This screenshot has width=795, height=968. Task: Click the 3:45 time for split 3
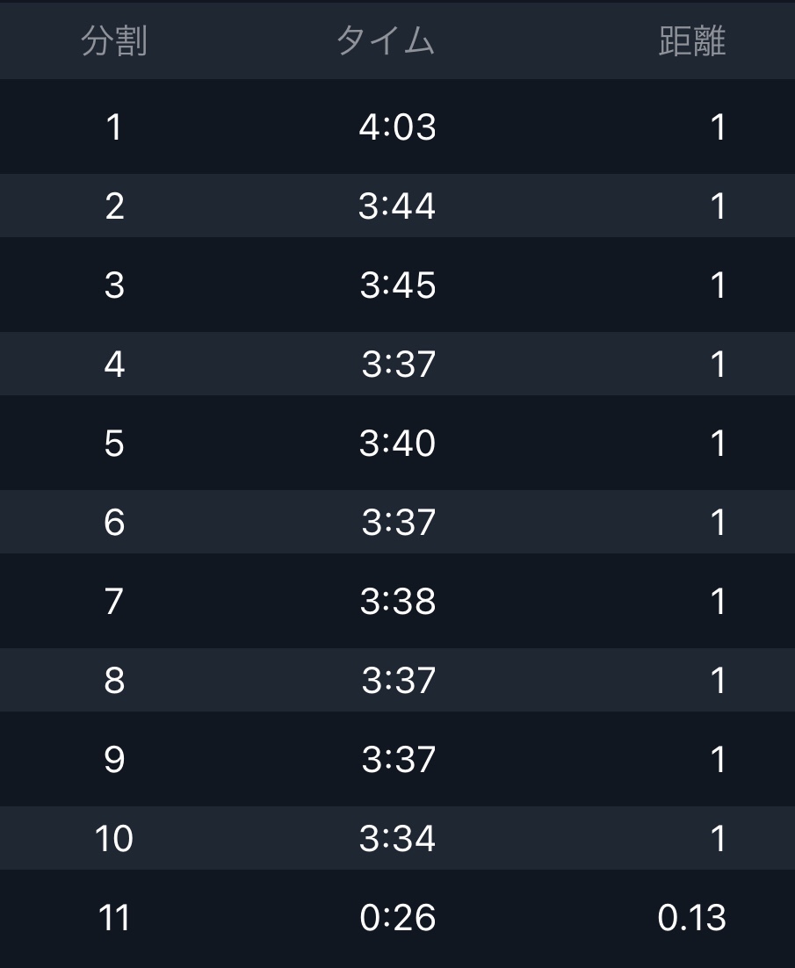(x=397, y=285)
